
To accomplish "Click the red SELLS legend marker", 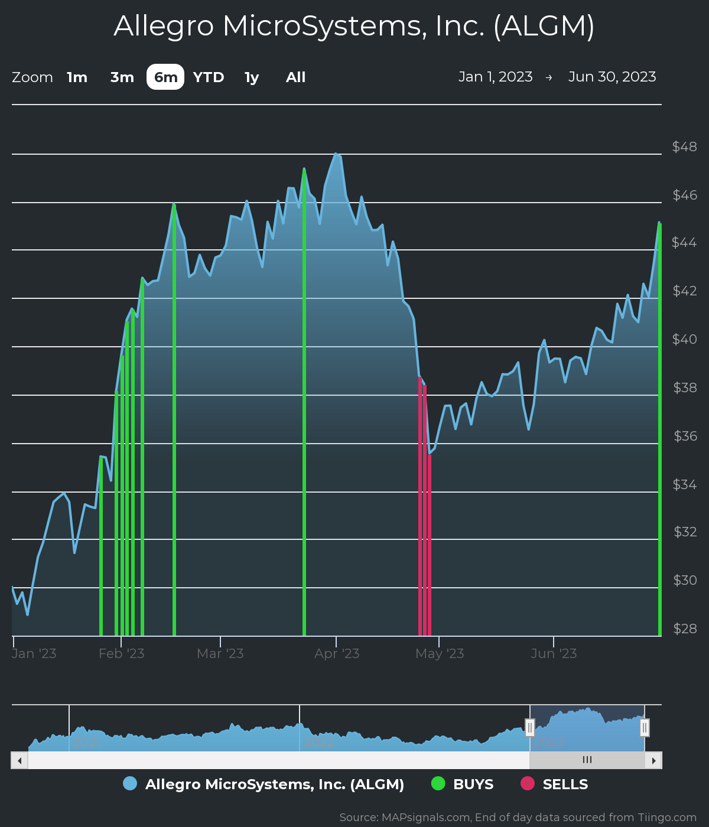I will (527, 783).
